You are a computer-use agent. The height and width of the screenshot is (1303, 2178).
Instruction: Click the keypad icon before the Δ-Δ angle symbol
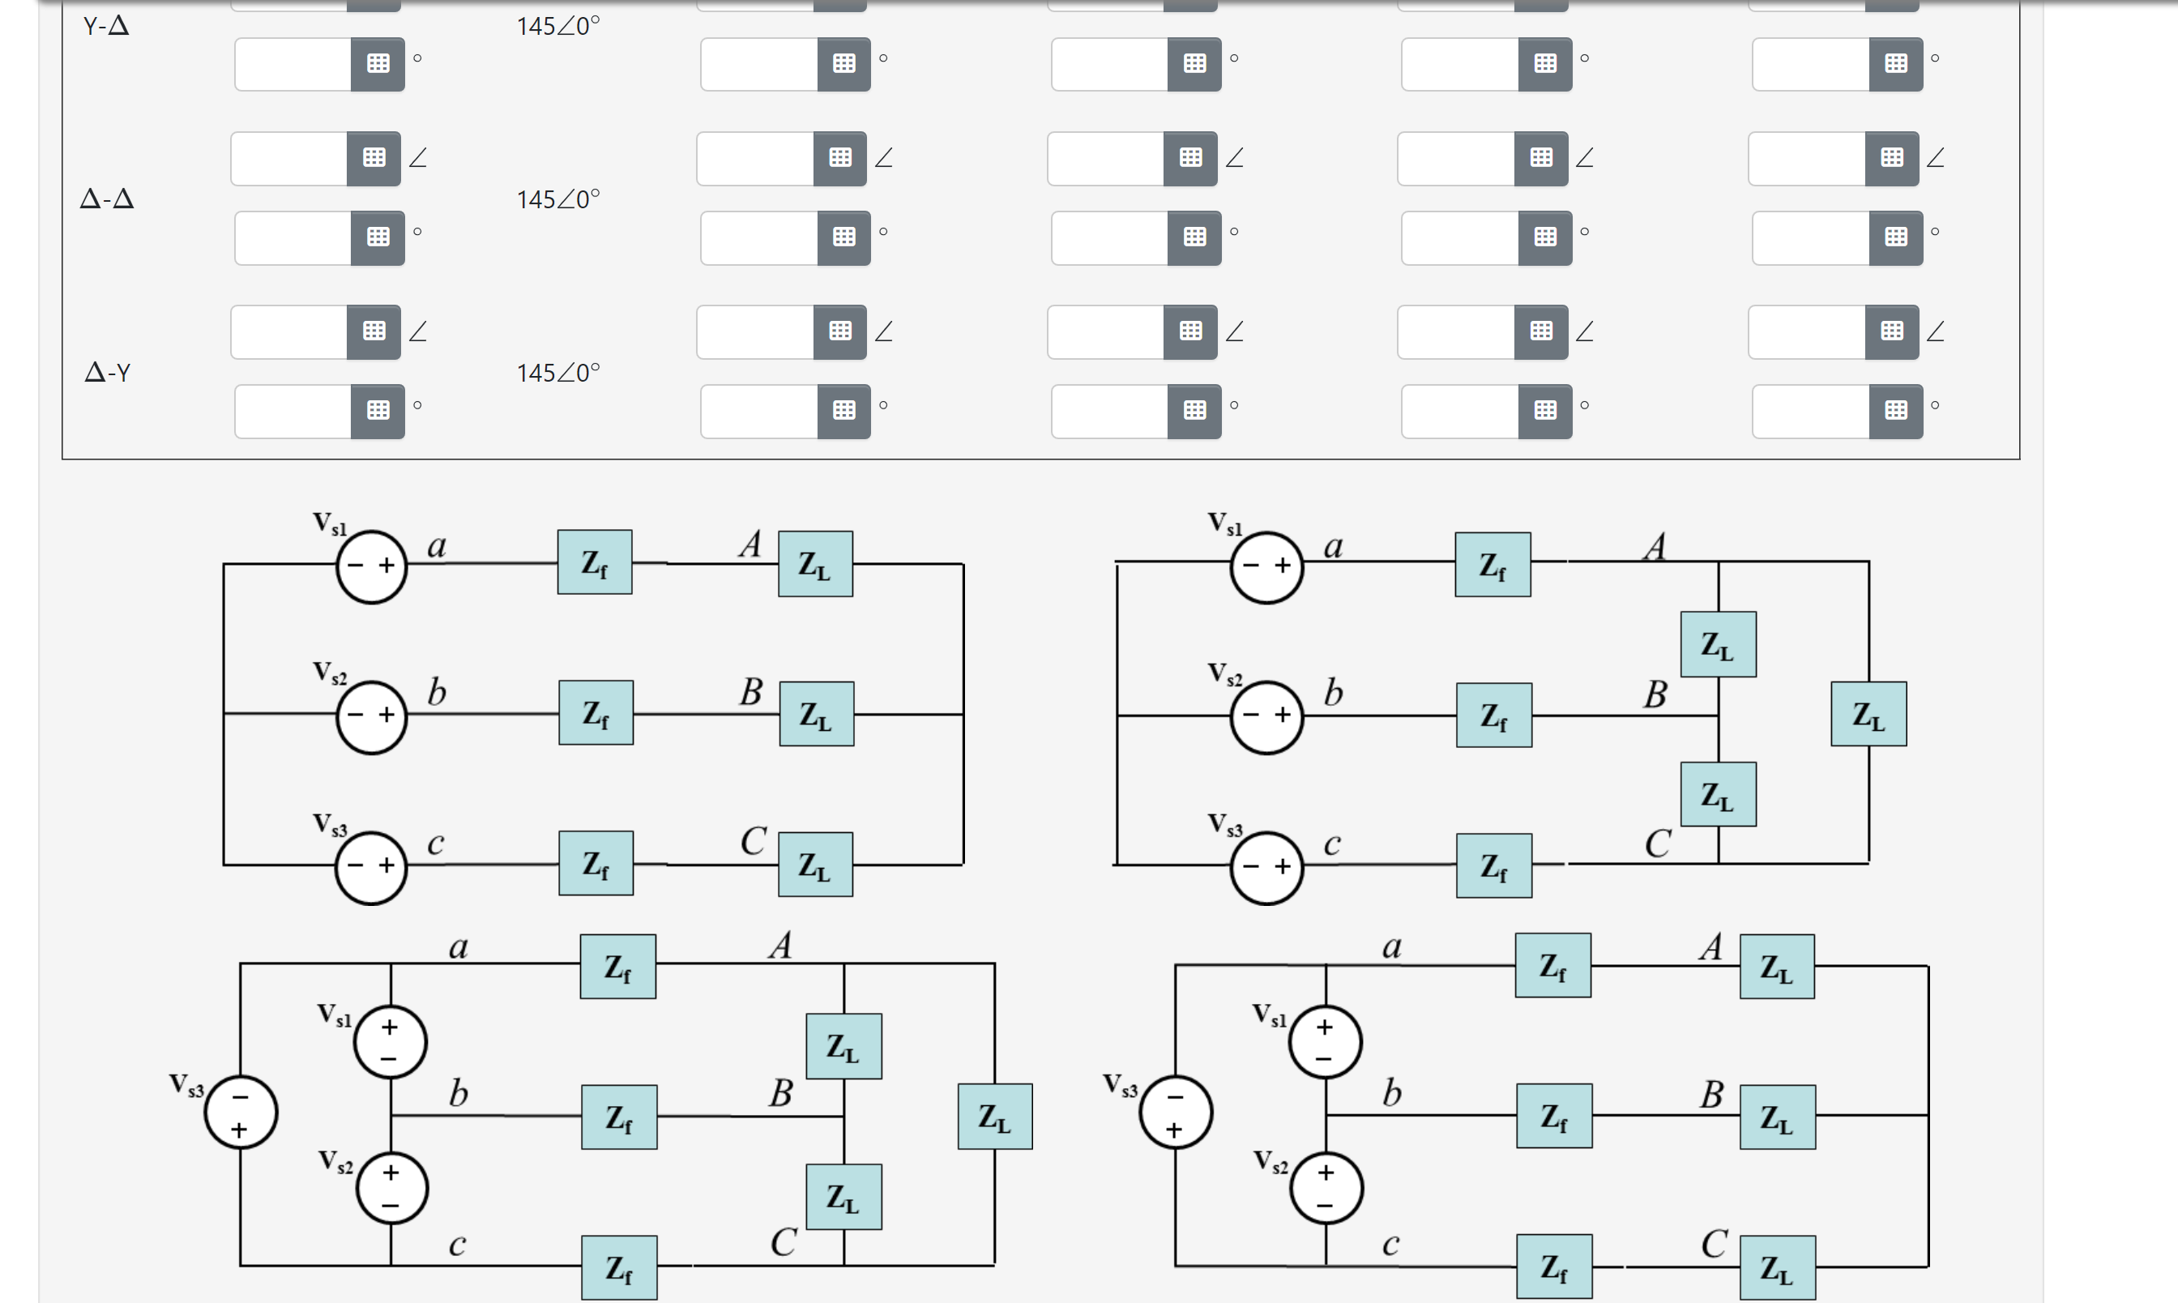841,158
